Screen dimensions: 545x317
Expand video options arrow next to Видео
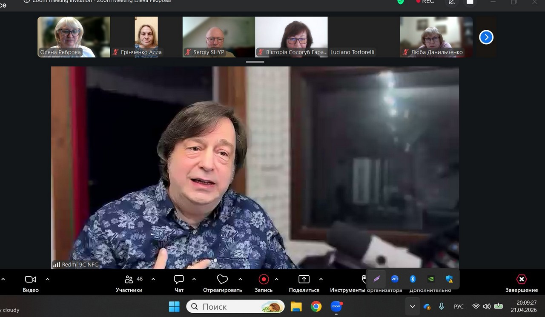[x=47, y=280]
